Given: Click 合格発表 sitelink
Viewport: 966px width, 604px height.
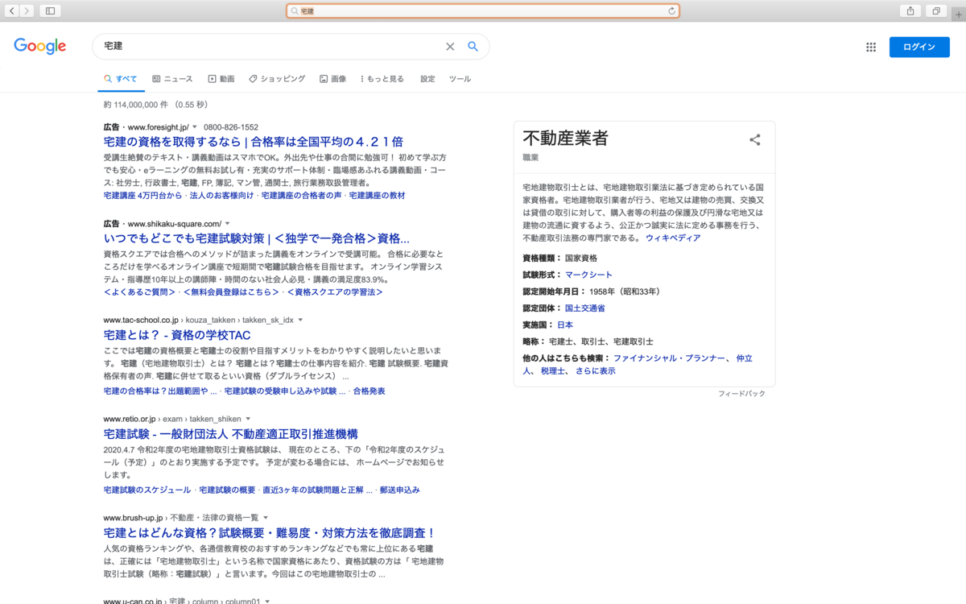Looking at the screenshot, I should pos(369,391).
